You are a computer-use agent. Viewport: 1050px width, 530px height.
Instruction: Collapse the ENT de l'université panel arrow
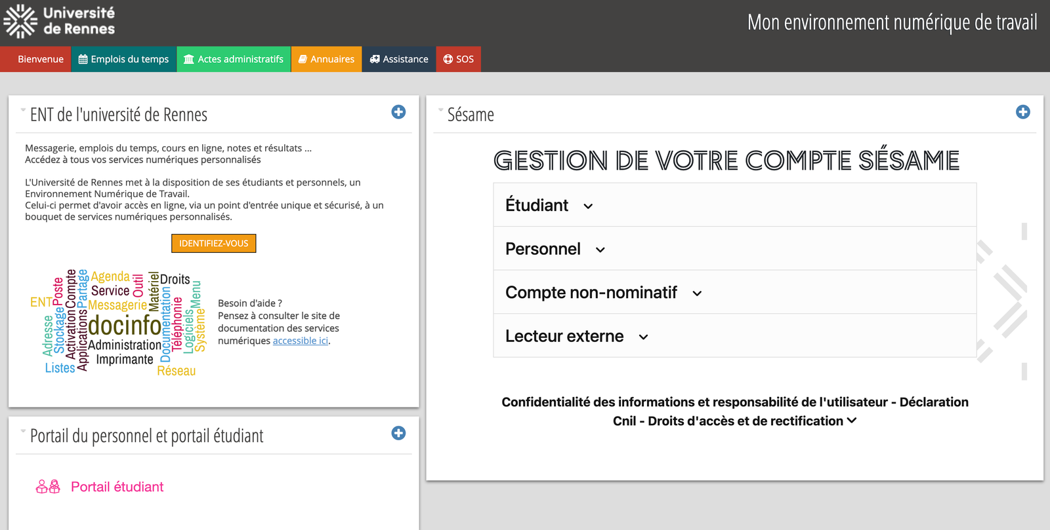pos(23,110)
